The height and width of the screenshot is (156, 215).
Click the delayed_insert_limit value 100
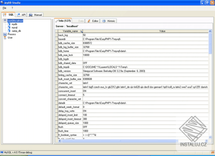85,115
